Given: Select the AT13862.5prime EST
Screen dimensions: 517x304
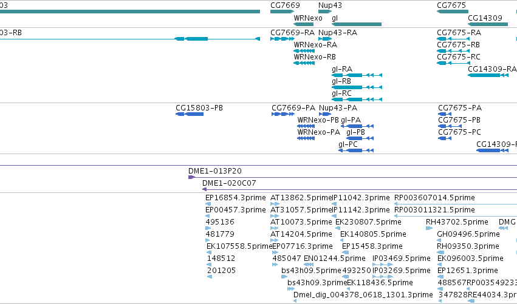Looking at the screenshot, I should (x=275, y=204).
